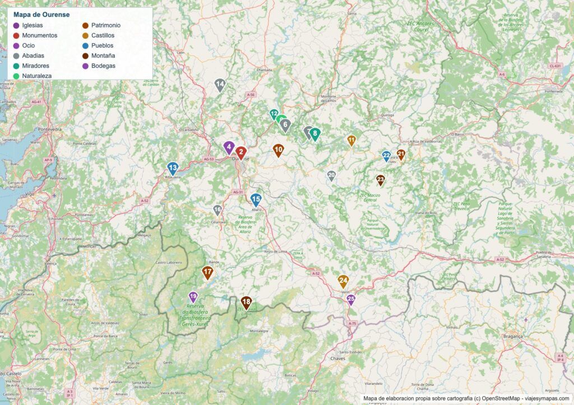Click the blue marker numbered 22
This screenshot has height=405, width=574.
coord(386,156)
